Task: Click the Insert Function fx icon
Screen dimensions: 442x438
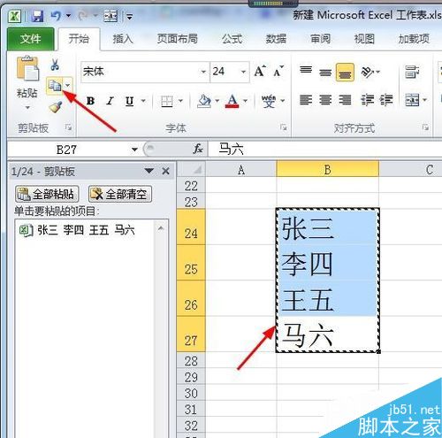Action: (x=198, y=150)
